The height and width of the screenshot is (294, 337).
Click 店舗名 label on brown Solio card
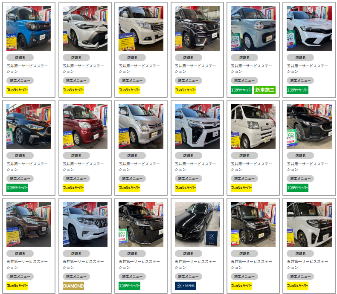[20, 254]
